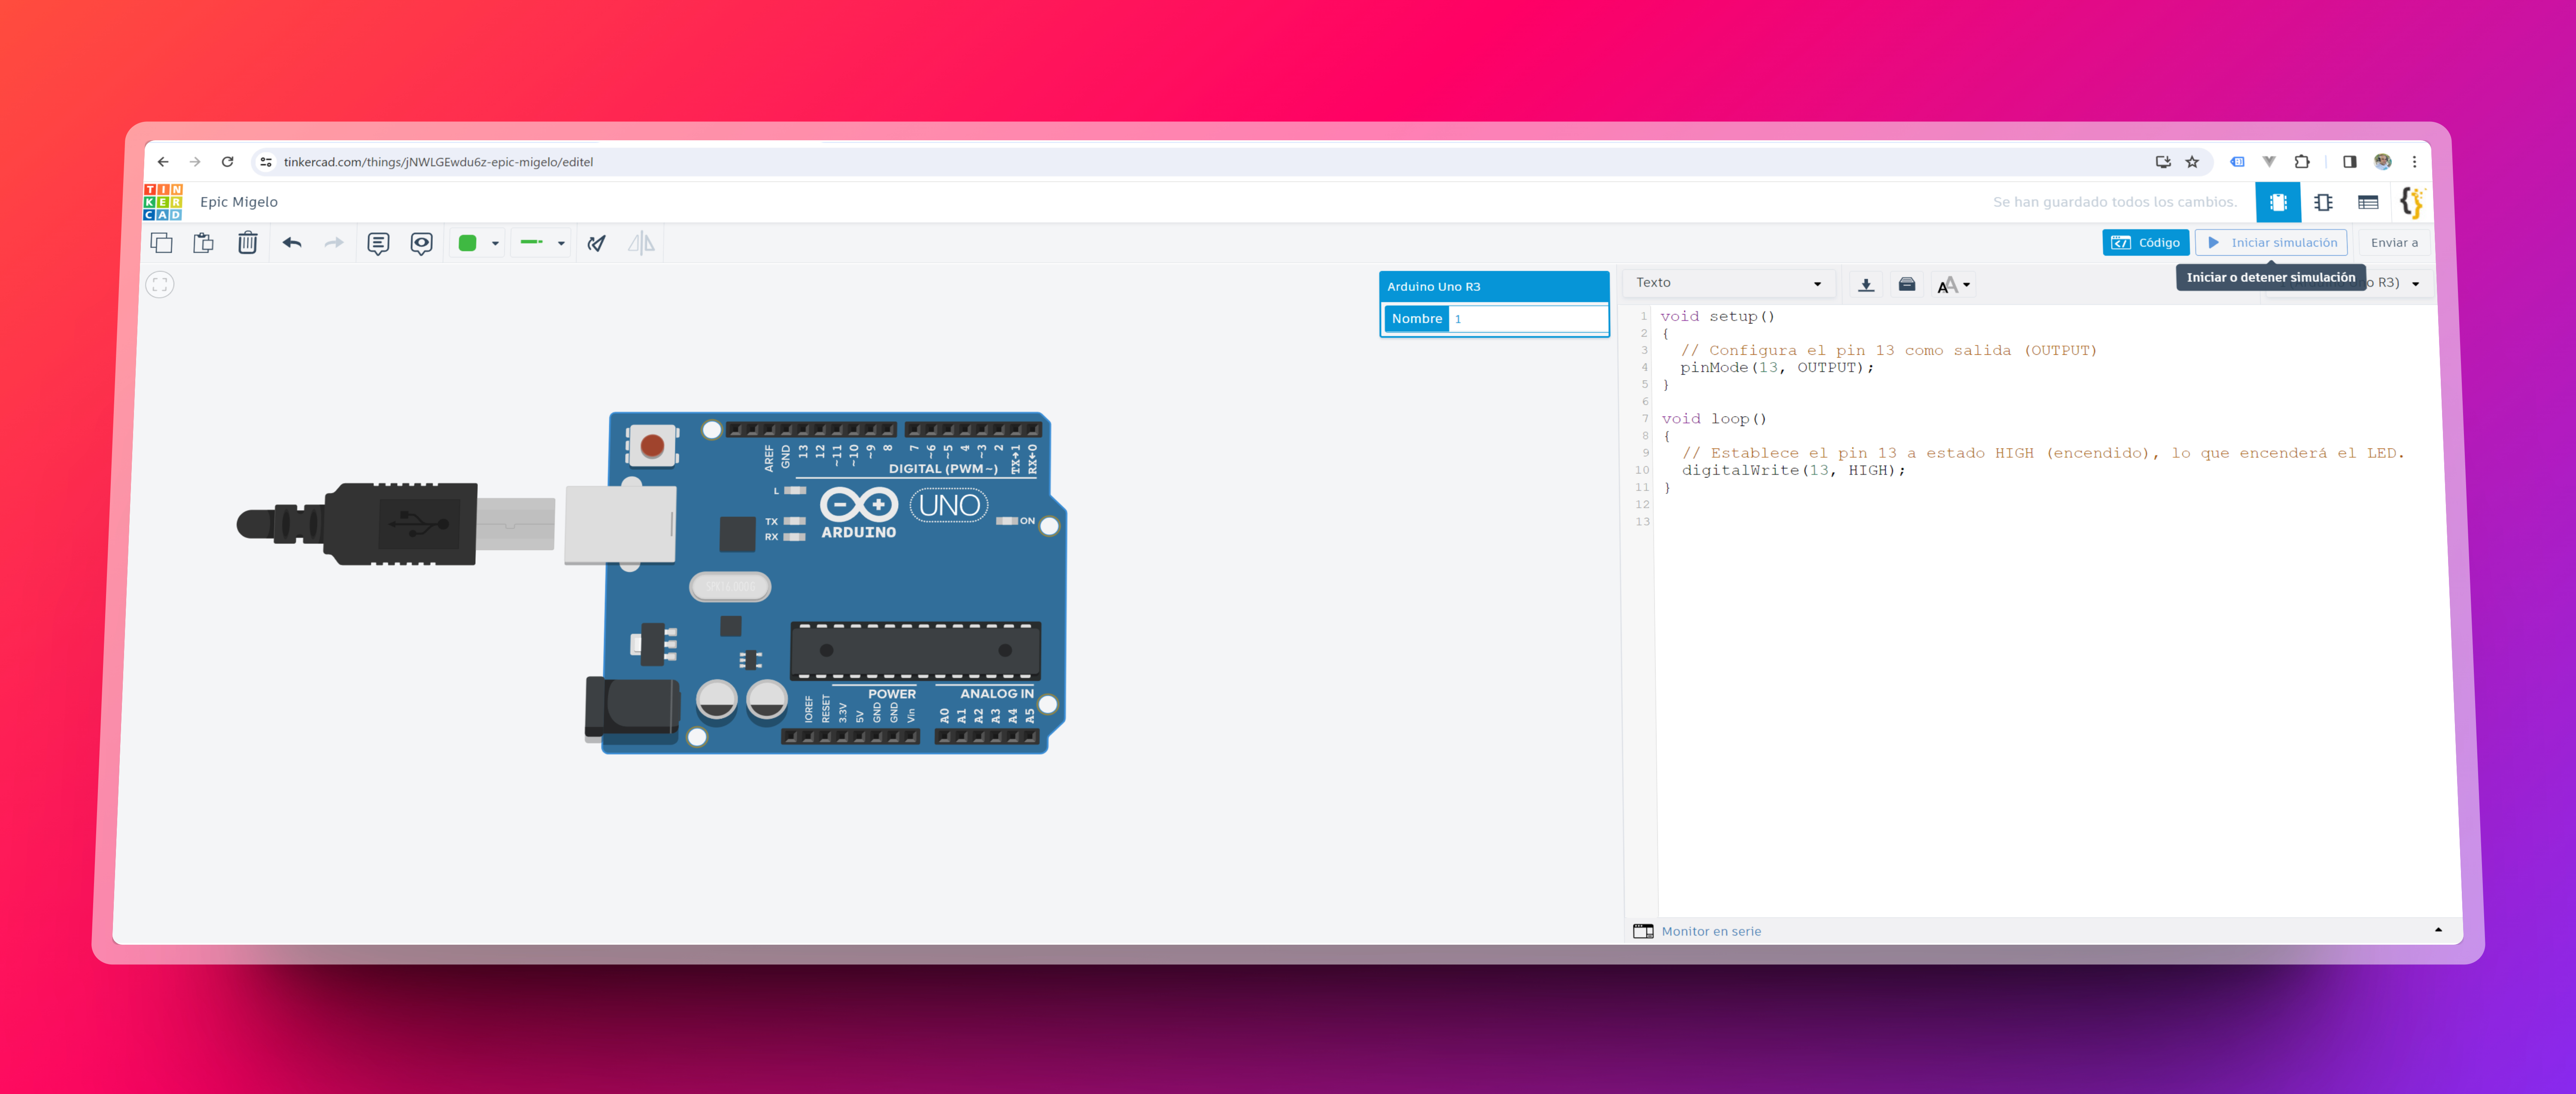The width and height of the screenshot is (2576, 1094).
Task: Click the Tinkercad logo
Action: tap(163, 202)
